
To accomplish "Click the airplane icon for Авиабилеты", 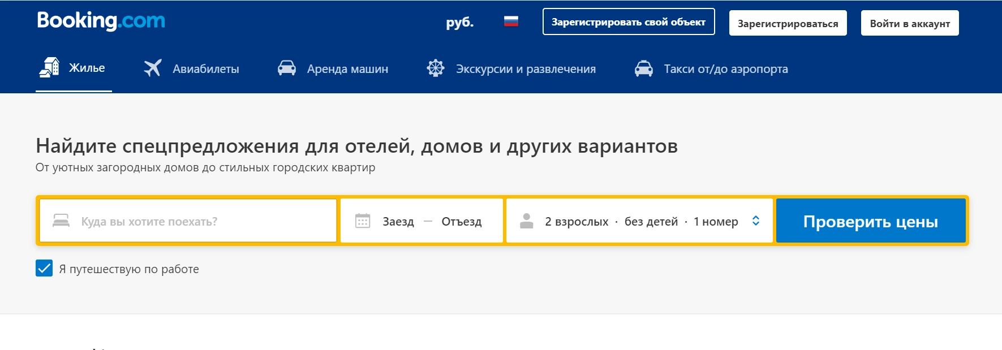I will tap(153, 68).
